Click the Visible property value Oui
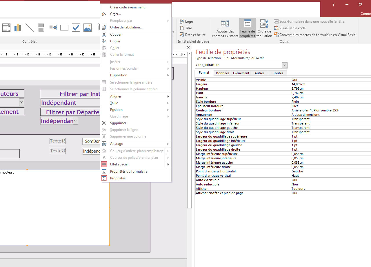Image resolution: width=371 pixels, height=267 pixels. tap(331, 80)
